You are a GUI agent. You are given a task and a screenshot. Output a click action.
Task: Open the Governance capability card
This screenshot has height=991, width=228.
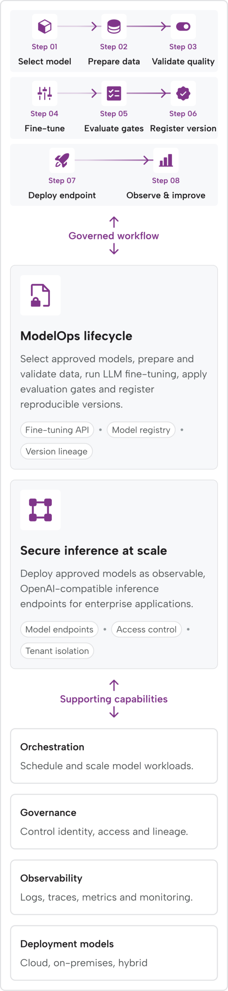(x=114, y=821)
